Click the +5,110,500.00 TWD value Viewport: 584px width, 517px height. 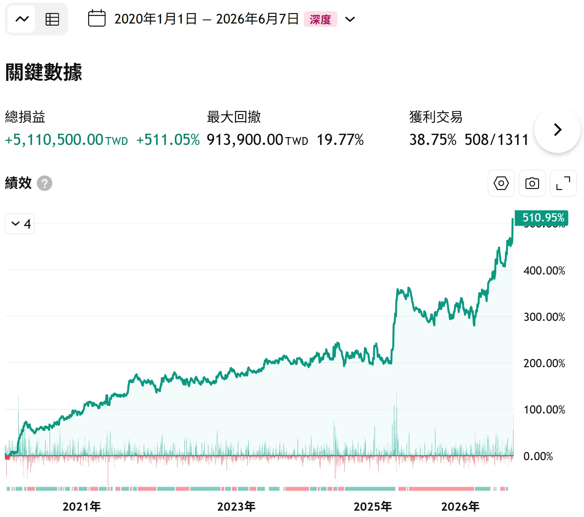(x=66, y=140)
